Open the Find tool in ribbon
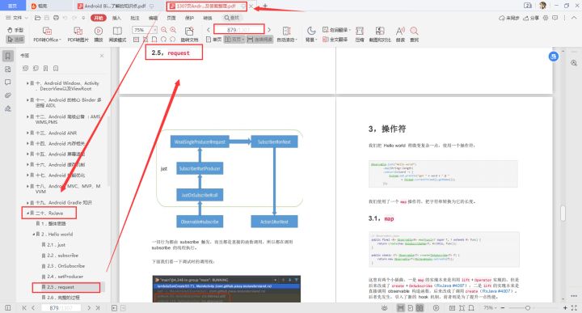This screenshot has width=582, height=313. pos(414,34)
